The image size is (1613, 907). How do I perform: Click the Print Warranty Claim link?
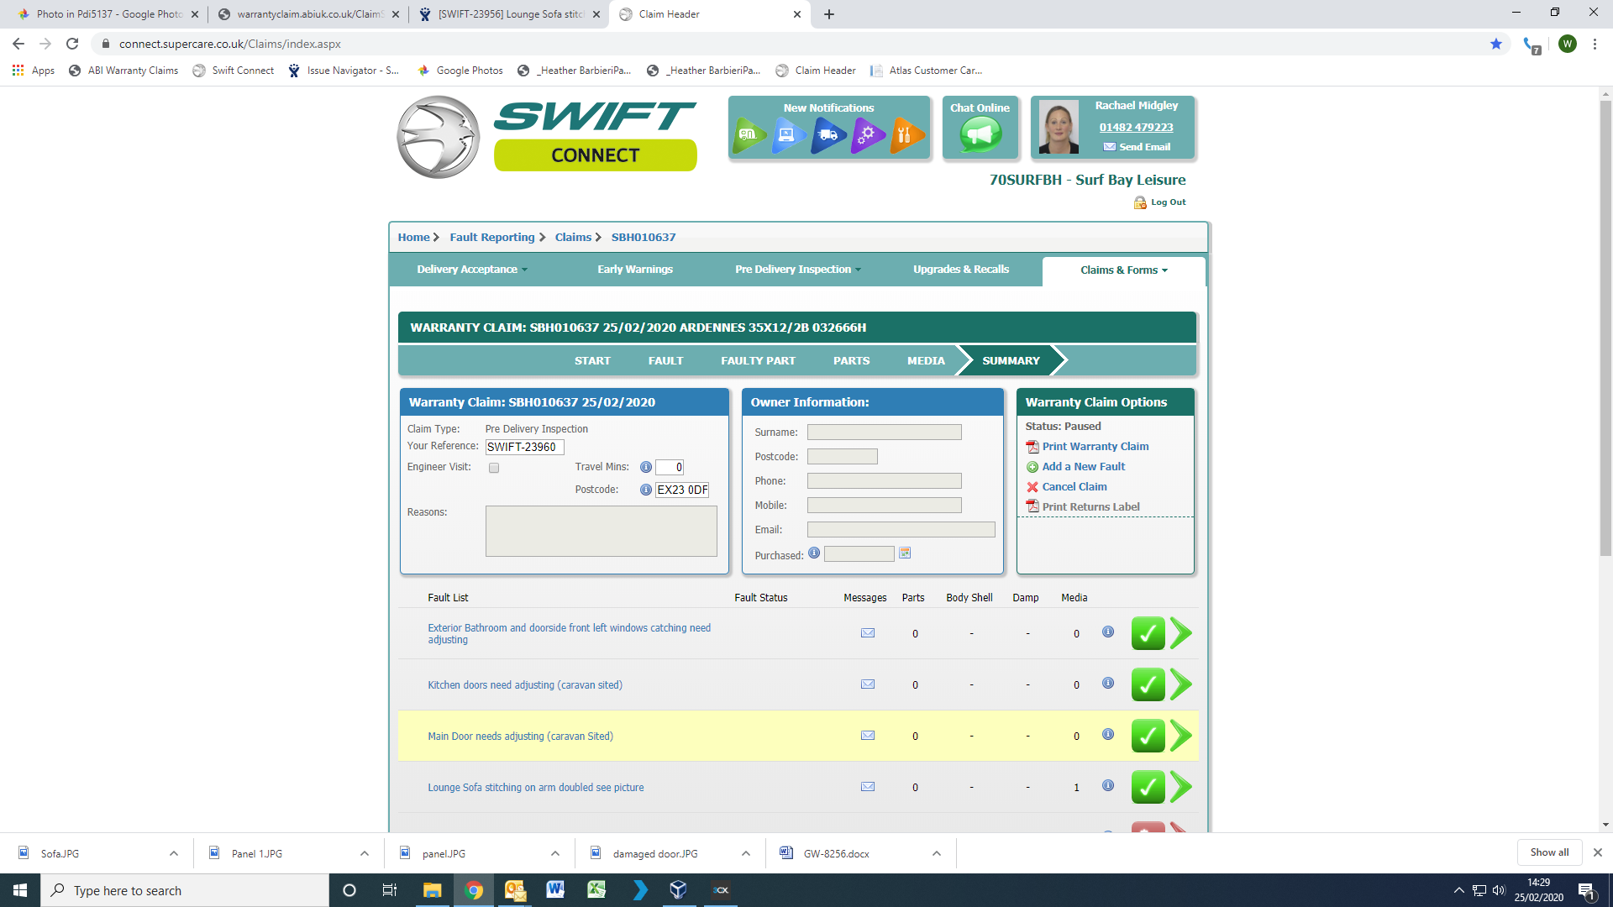pos(1095,447)
